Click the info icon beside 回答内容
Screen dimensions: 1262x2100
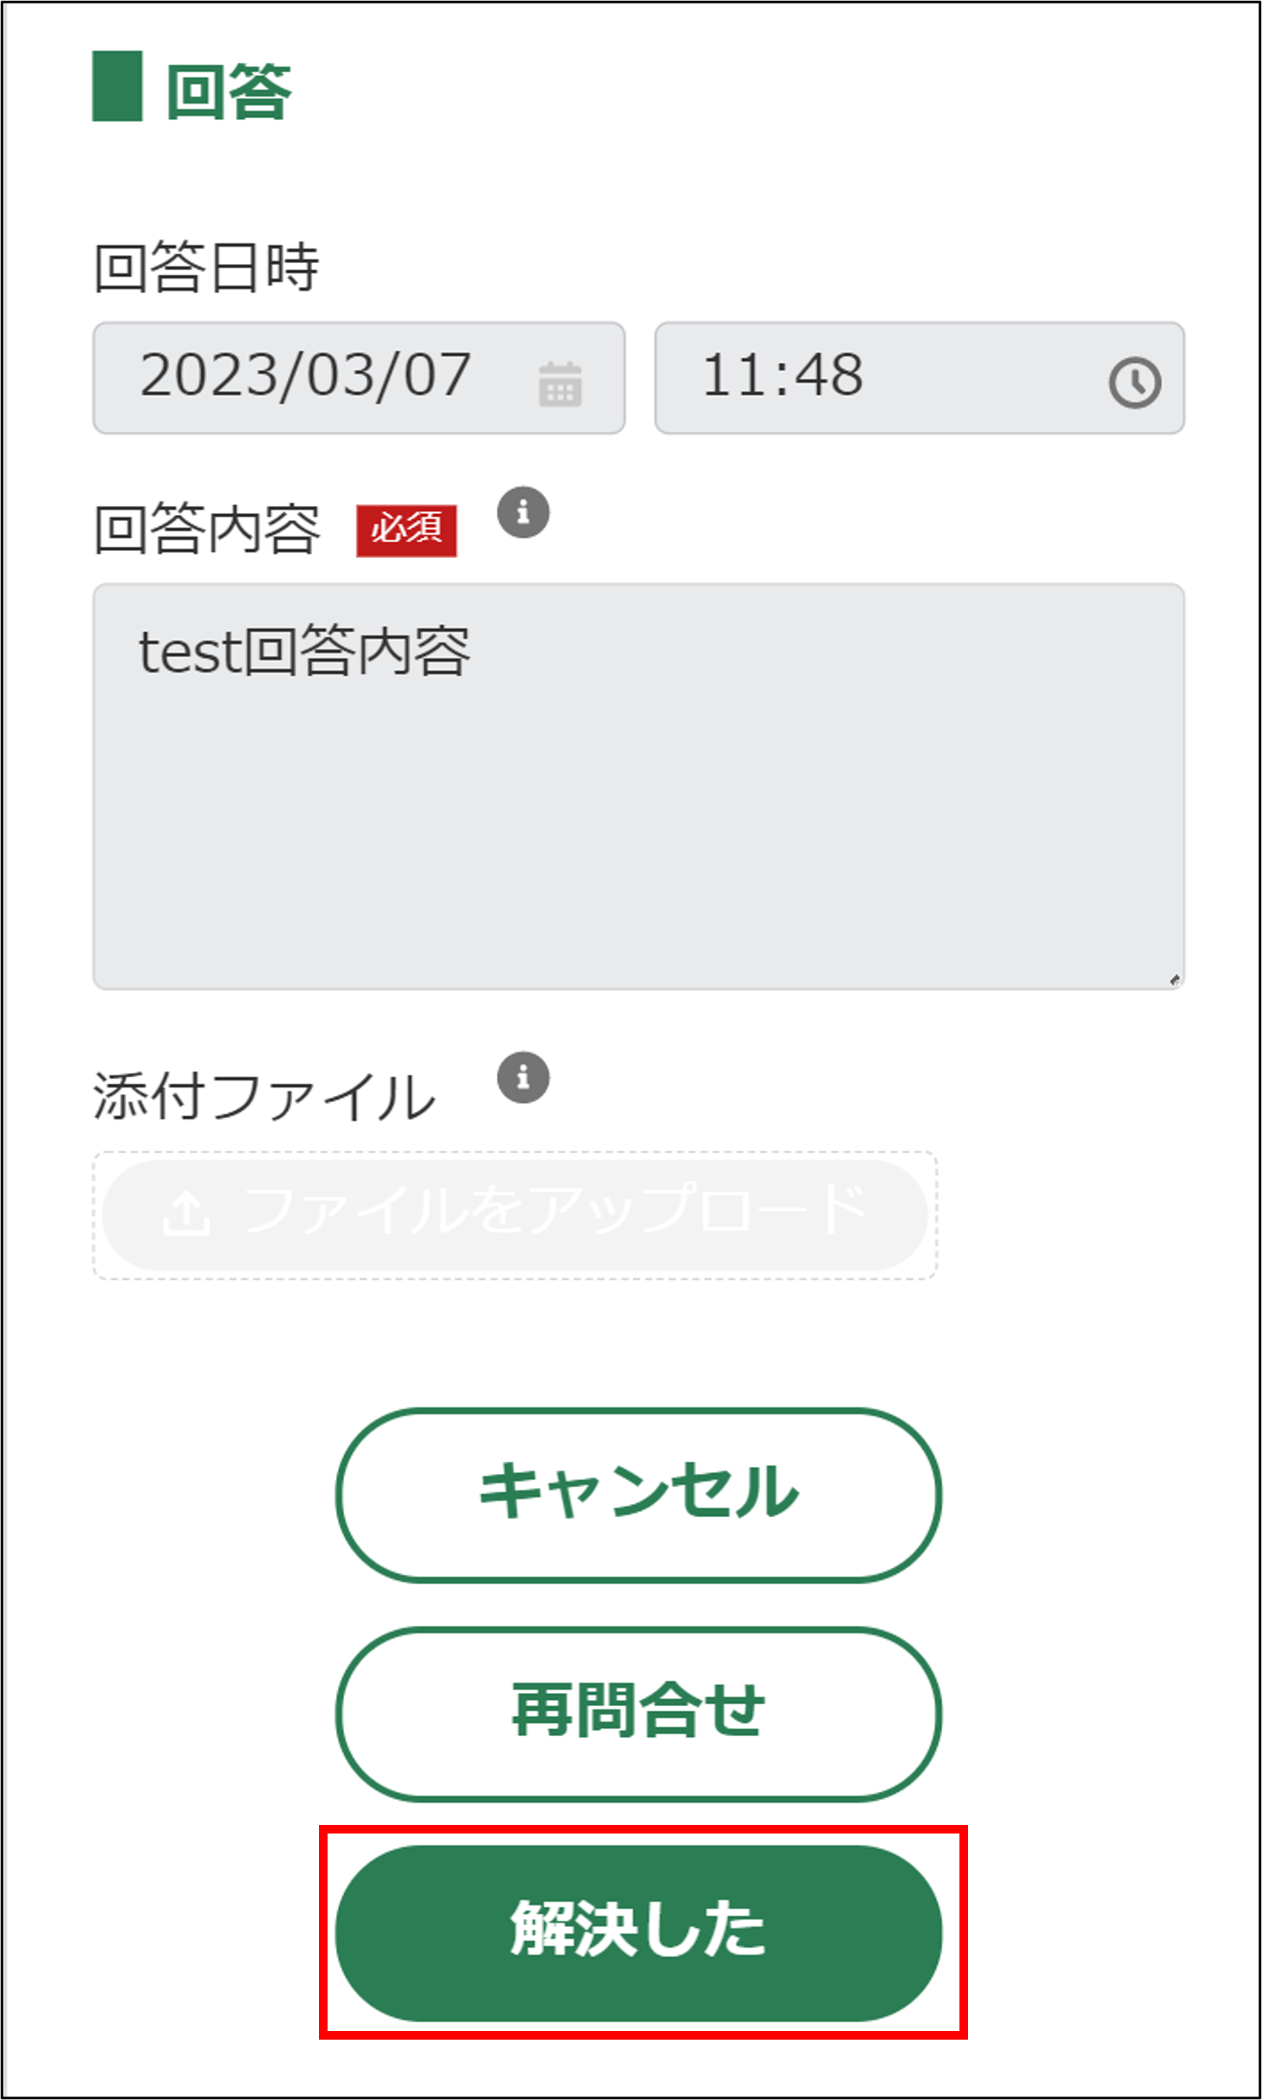524,512
